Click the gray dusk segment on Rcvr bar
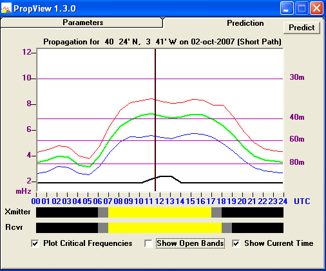 (227, 228)
